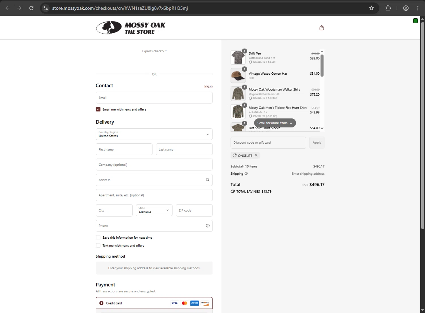Screen dimensions: 425x313
Task: Click the Log in link
Action: coord(208,86)
